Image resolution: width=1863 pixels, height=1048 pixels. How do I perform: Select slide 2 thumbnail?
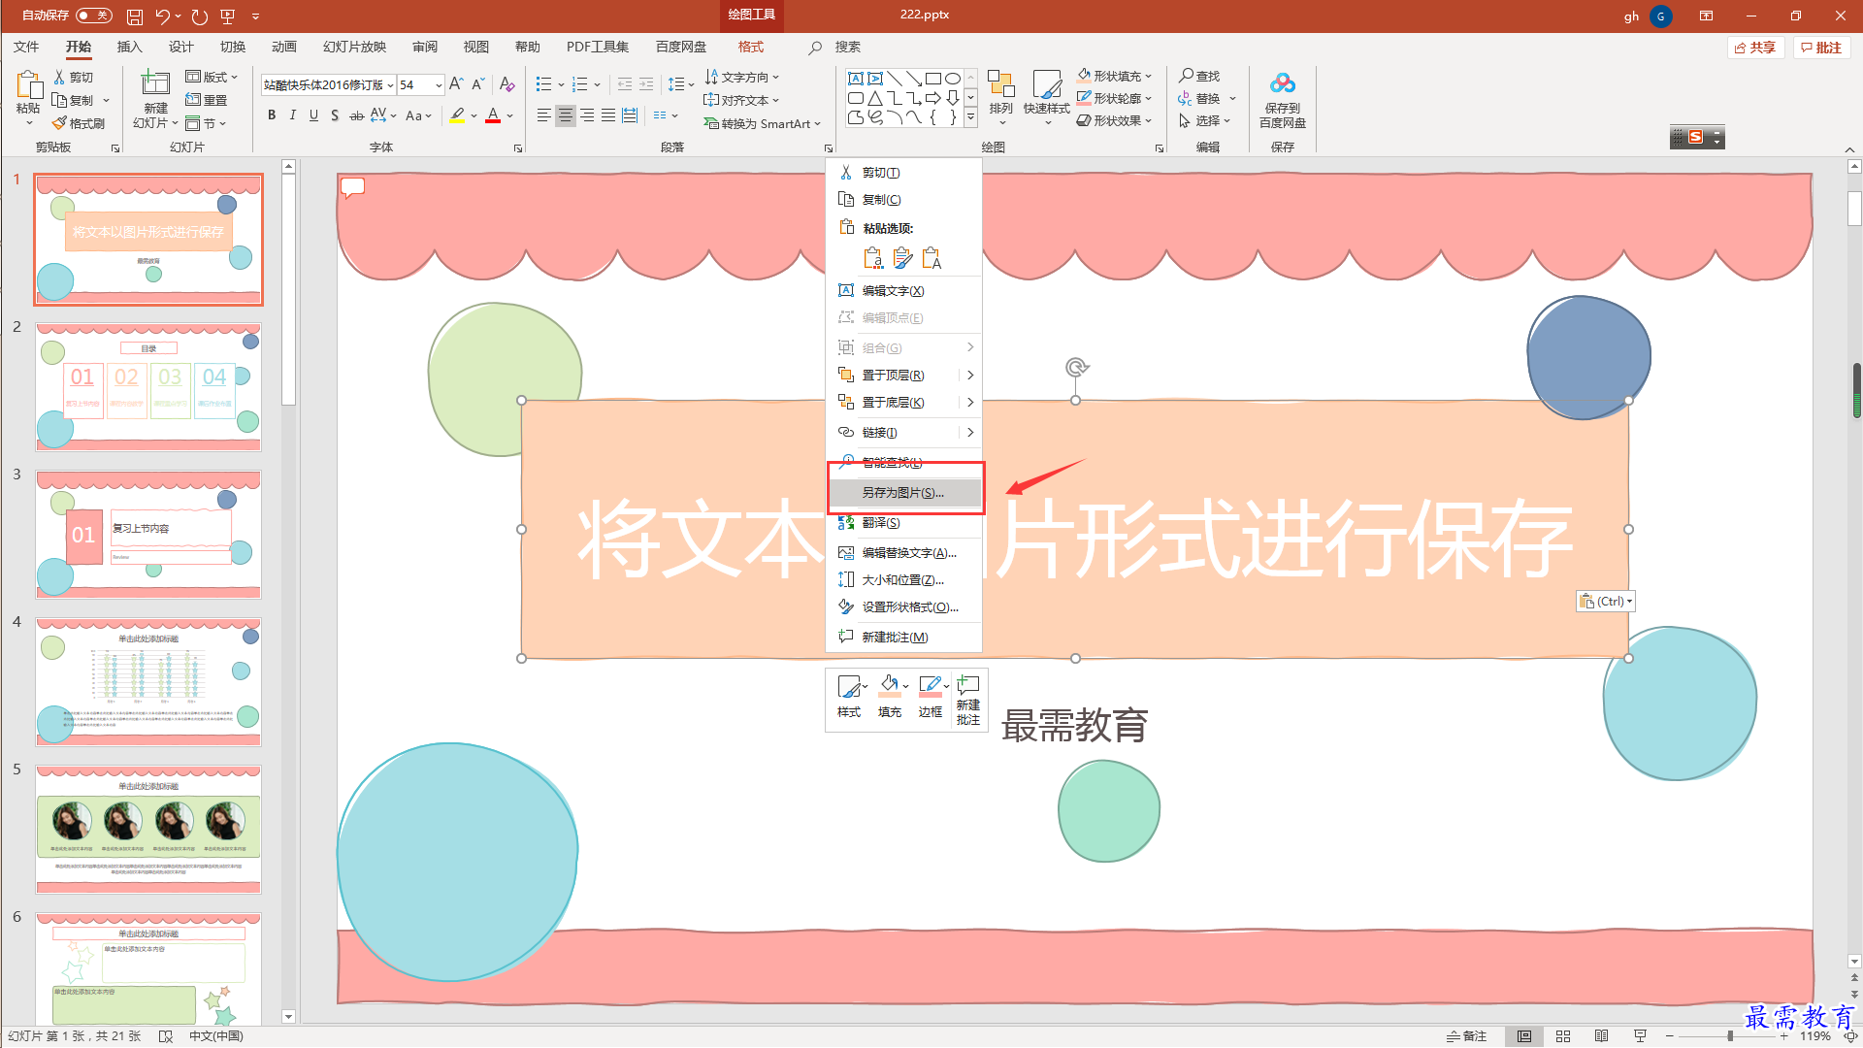[x=148, y=387]
